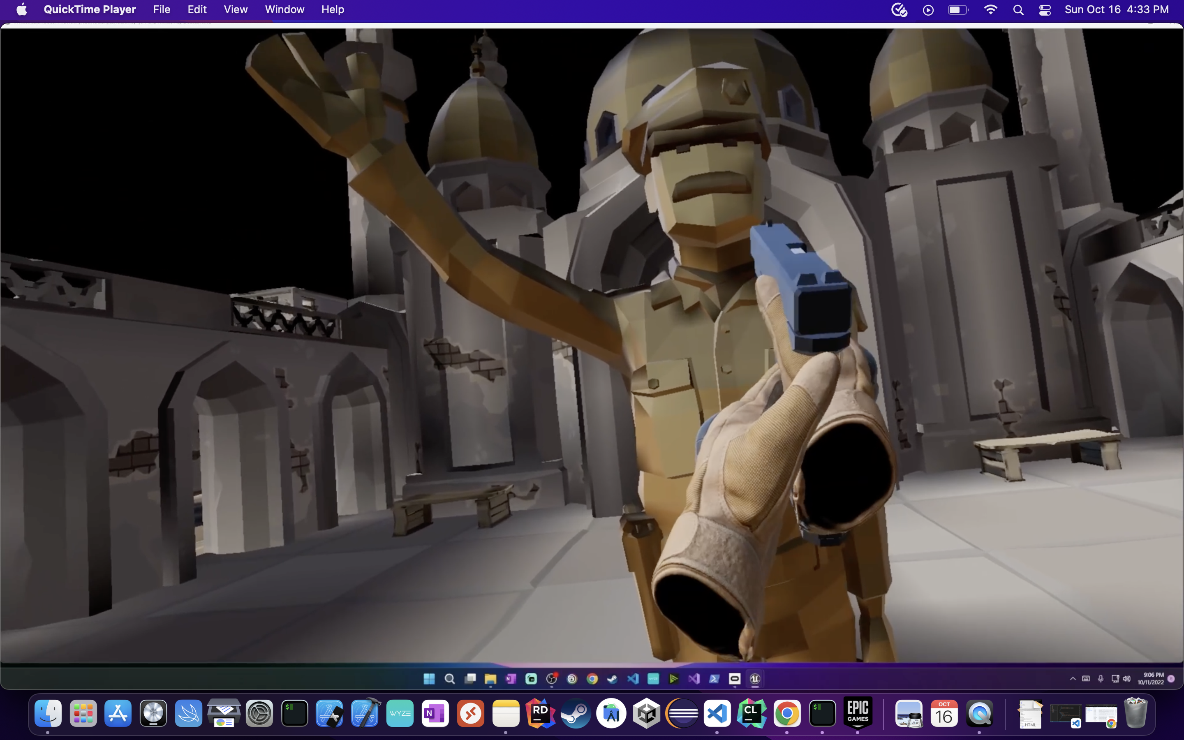
Task: Open the QuickTime Player application menu
Action: coord(90,9)
